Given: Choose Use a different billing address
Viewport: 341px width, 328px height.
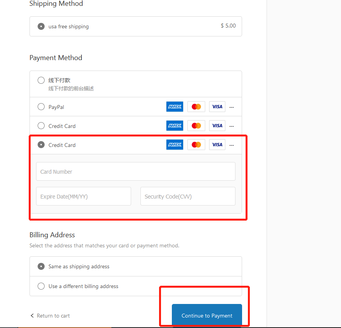Looking at the screenshot, I should tap(41, 286).
